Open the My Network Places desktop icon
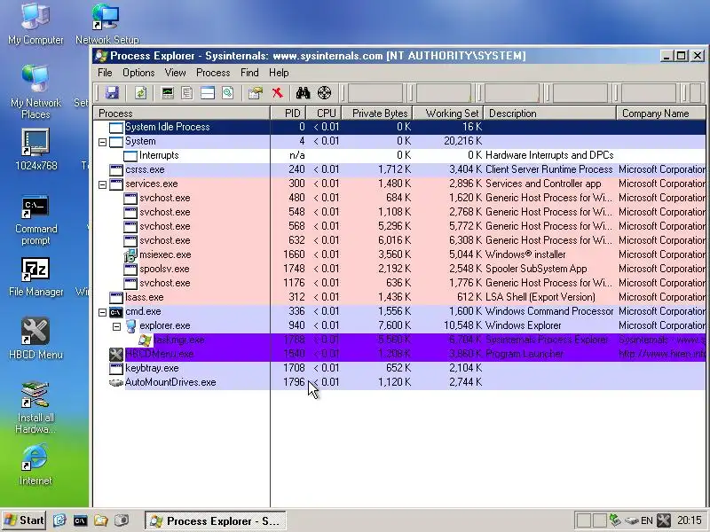The height and width of the screenshot is (532, 710). tap(35, 92)
